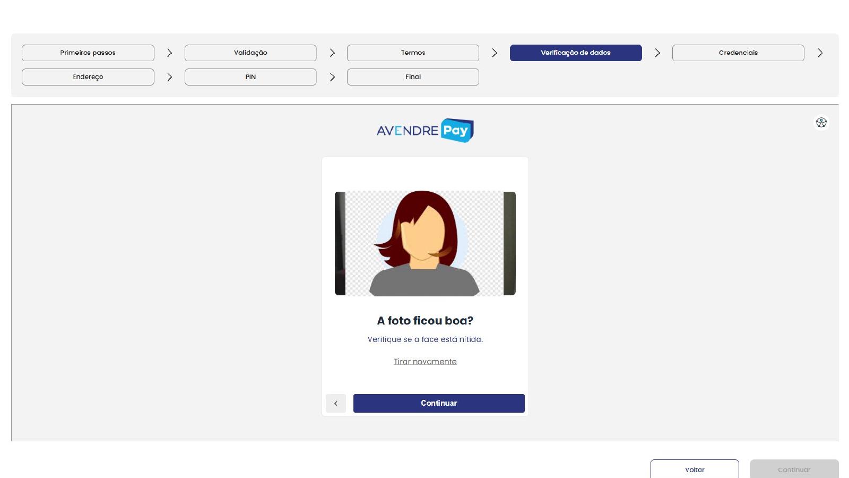Open the Termos step
The width and height of the screenshot is (849, 478).
click(x=413, y=53)
